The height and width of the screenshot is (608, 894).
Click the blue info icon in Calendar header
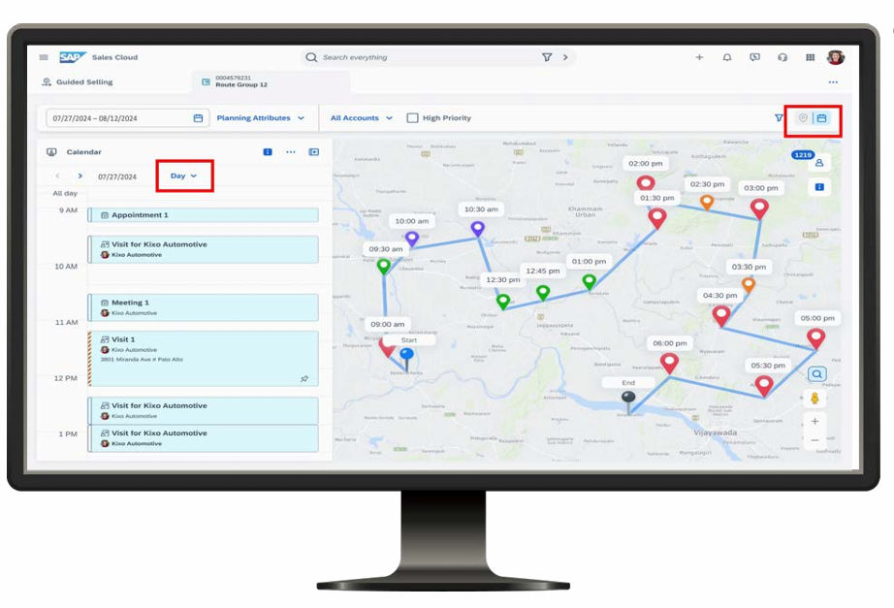pyautogui.click(x=268, y=151)
